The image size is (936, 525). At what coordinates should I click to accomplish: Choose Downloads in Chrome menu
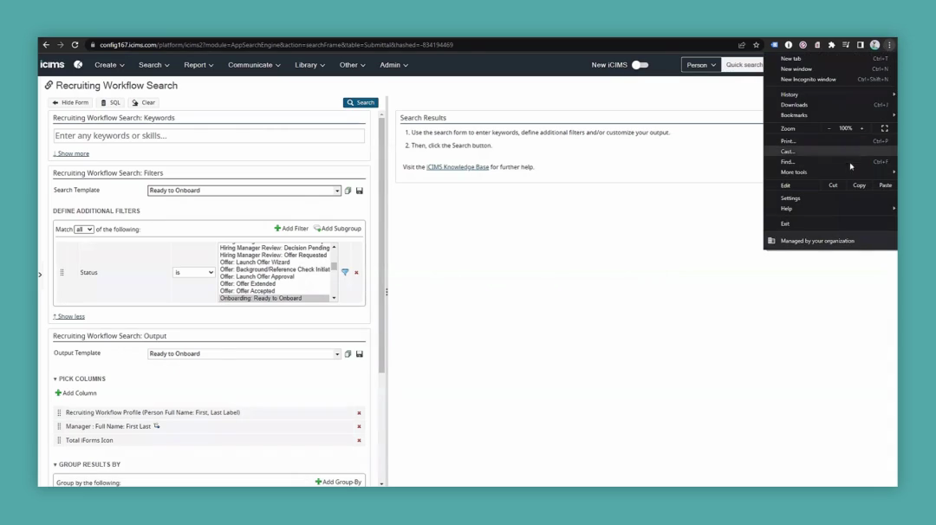[830, 105]
